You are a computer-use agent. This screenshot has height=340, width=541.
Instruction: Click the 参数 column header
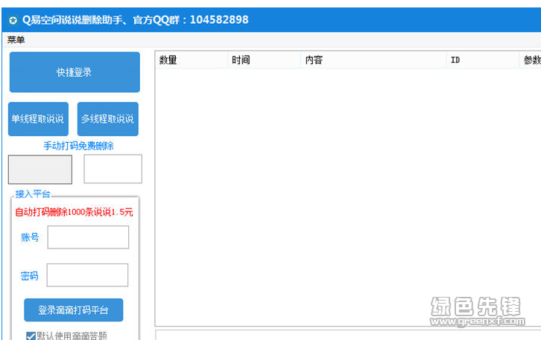point(531,60)
